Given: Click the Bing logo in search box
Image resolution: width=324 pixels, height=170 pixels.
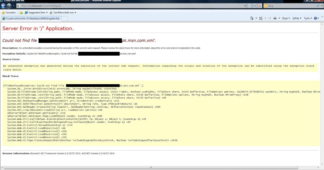Looking at the screenshot, I should [266, 6].
